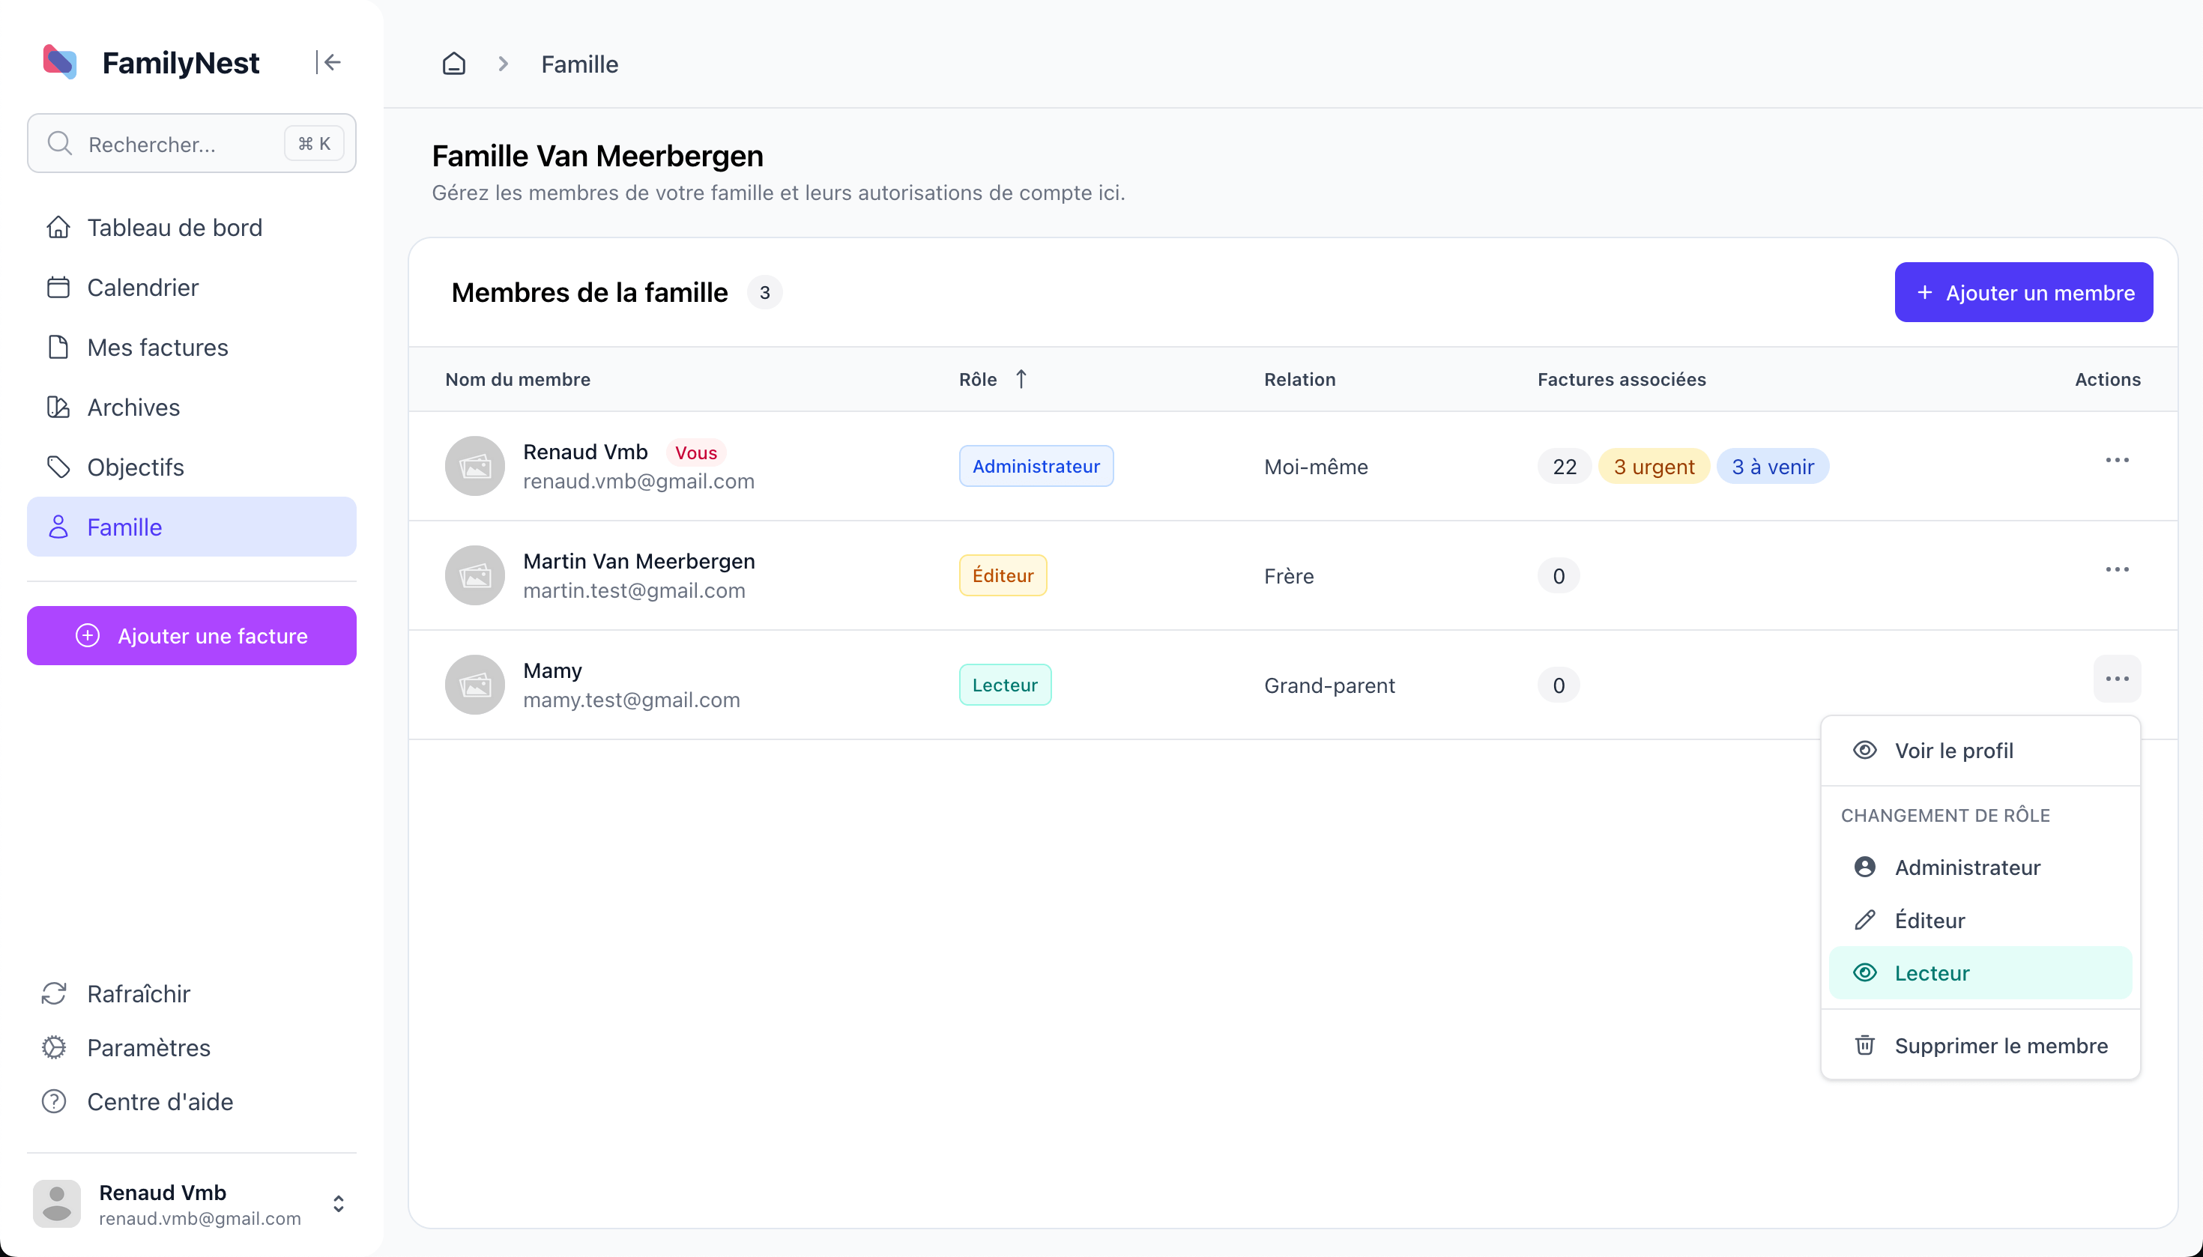Sort members by Rôle column arrow

[1021, 379]
